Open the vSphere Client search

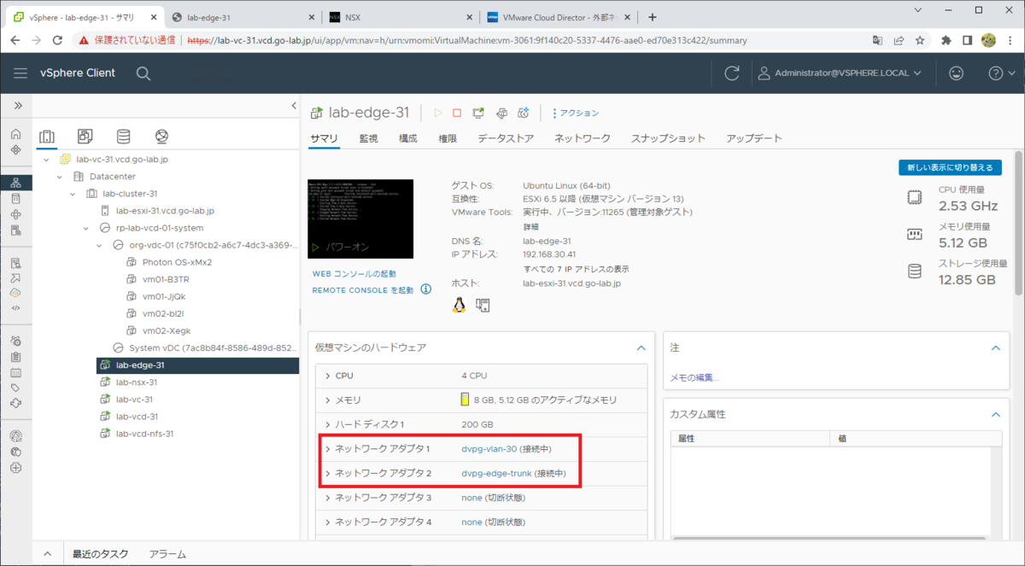[143, 73]
